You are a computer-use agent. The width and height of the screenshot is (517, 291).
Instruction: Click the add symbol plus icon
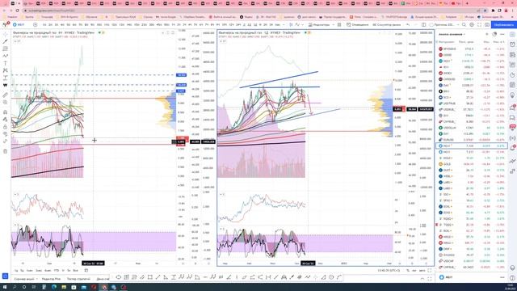coord(35,25)
